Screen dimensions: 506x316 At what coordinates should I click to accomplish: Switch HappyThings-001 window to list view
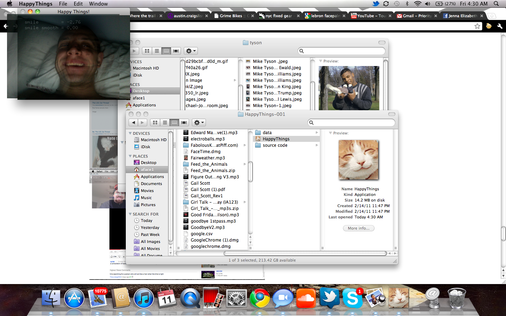tap(165, 123)
